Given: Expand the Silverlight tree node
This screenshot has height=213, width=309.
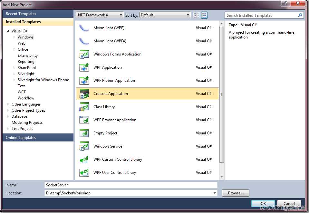Looking at the screenshot, I should tap(14, 74).
